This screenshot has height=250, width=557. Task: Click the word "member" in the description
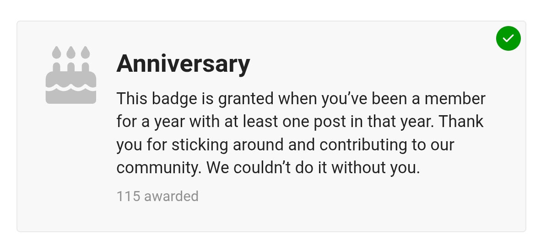[455, 99]
